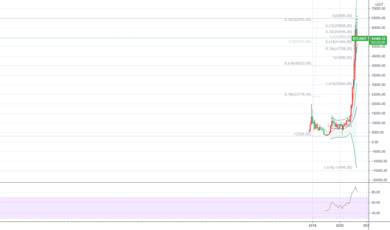Select the Fibonacci label 1(43000.00)

pos(342,57)
